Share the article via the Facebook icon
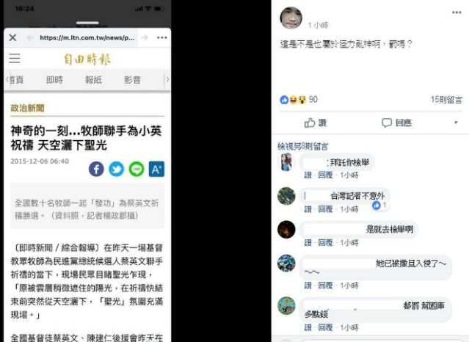The height and width of the screenshot is (342, 469). (96, 169)
